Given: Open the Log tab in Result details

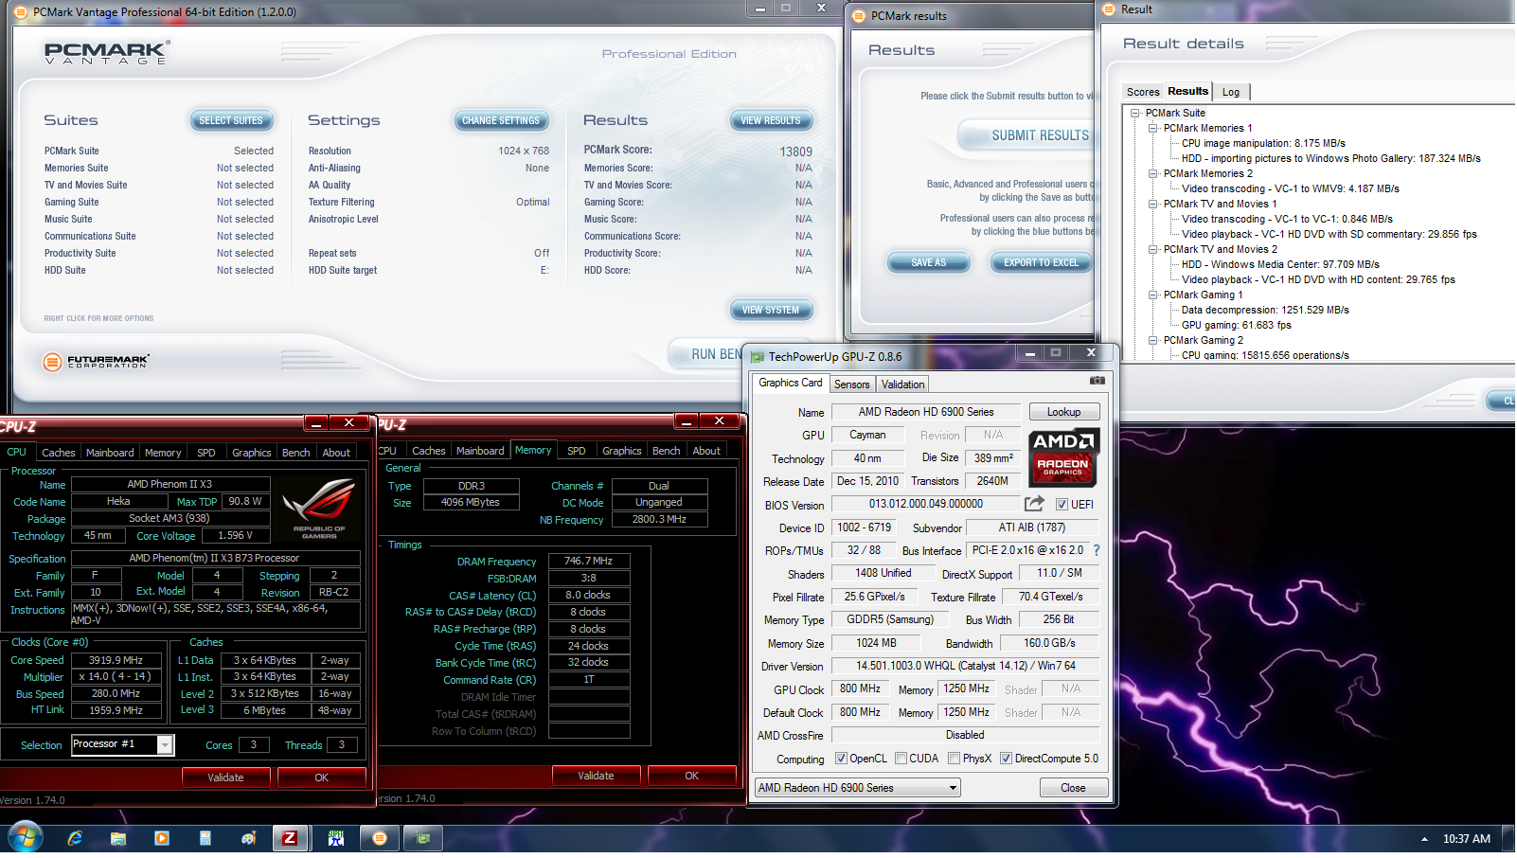Looking at the screenshot, I should point(1231,92).
